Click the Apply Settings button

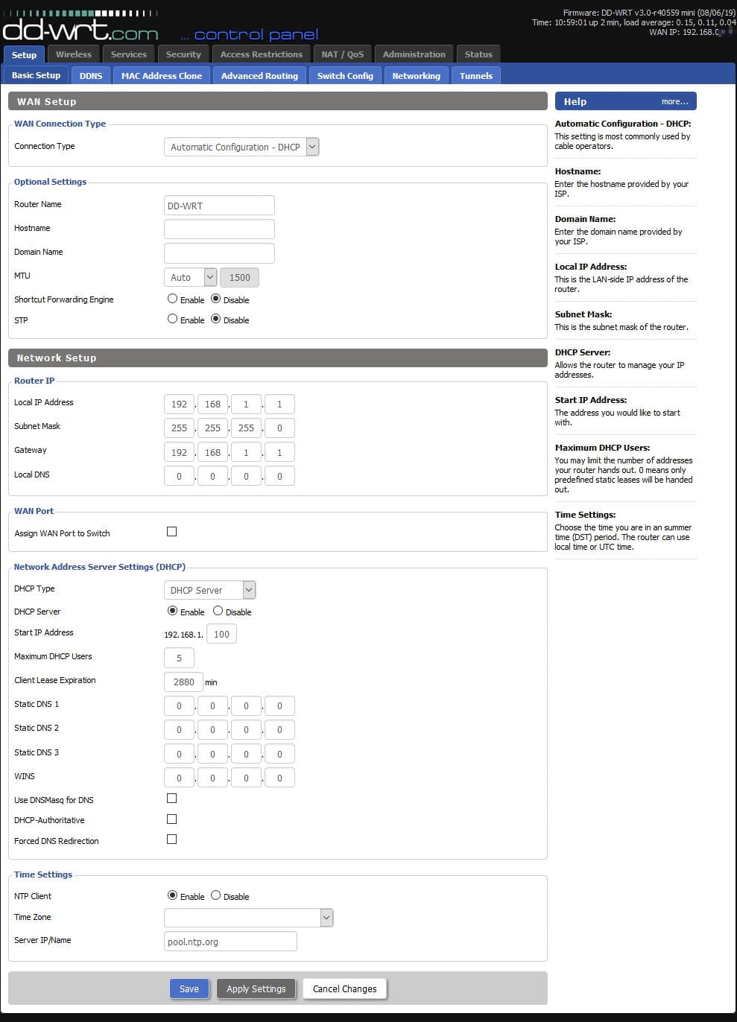[256, 988]
